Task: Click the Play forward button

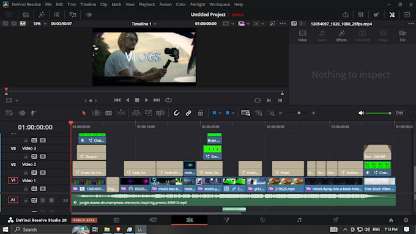Action: (x=146, y=100)
